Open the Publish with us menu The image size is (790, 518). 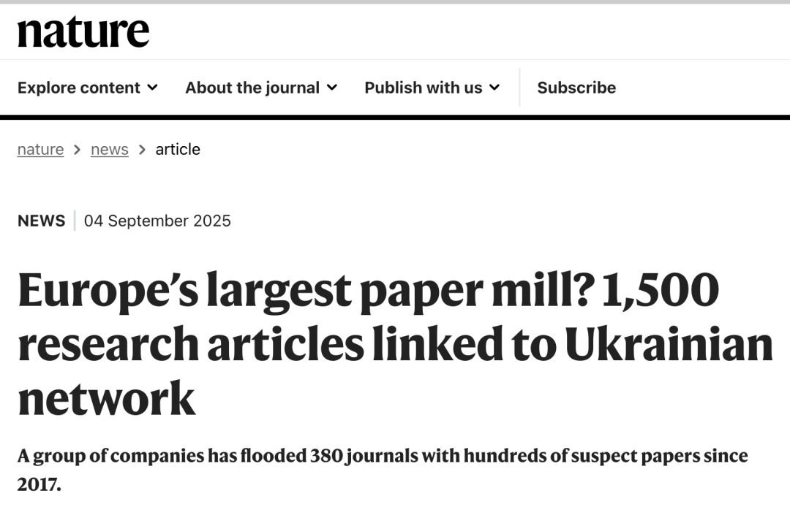point(432,88)
